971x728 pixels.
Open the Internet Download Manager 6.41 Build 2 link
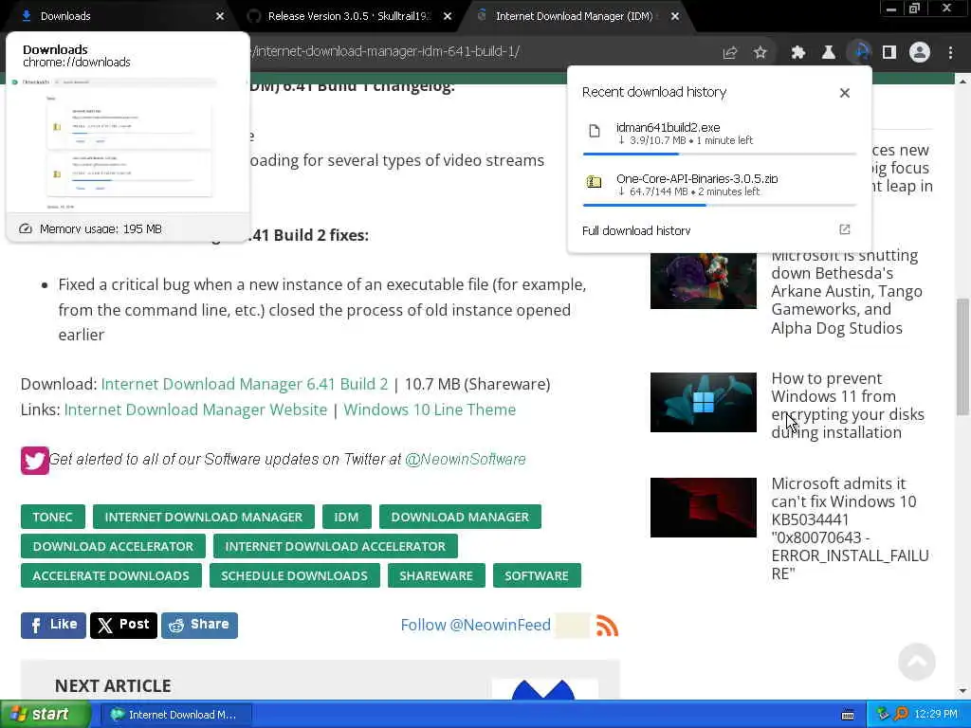coord(245,384)
